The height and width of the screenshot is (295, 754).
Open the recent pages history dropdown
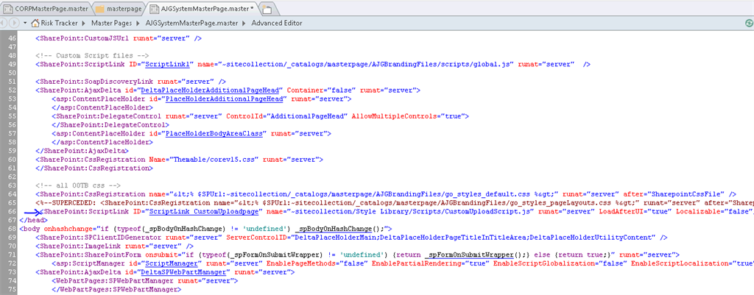point(24,23)
